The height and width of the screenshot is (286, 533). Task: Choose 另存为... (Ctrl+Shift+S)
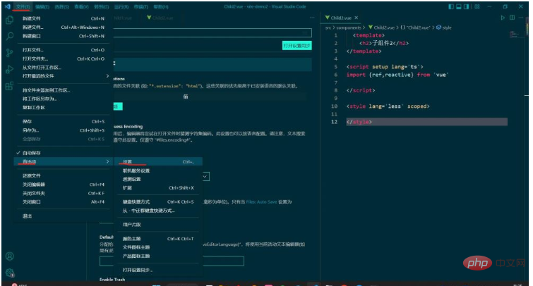63,130
